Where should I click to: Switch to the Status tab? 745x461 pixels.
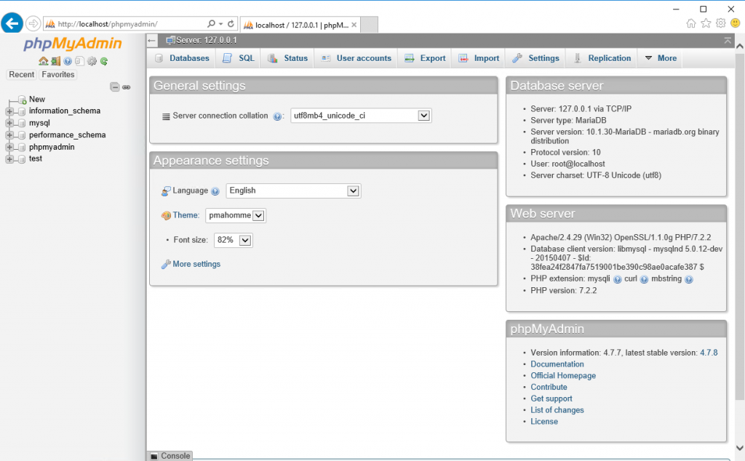(288, 58)
